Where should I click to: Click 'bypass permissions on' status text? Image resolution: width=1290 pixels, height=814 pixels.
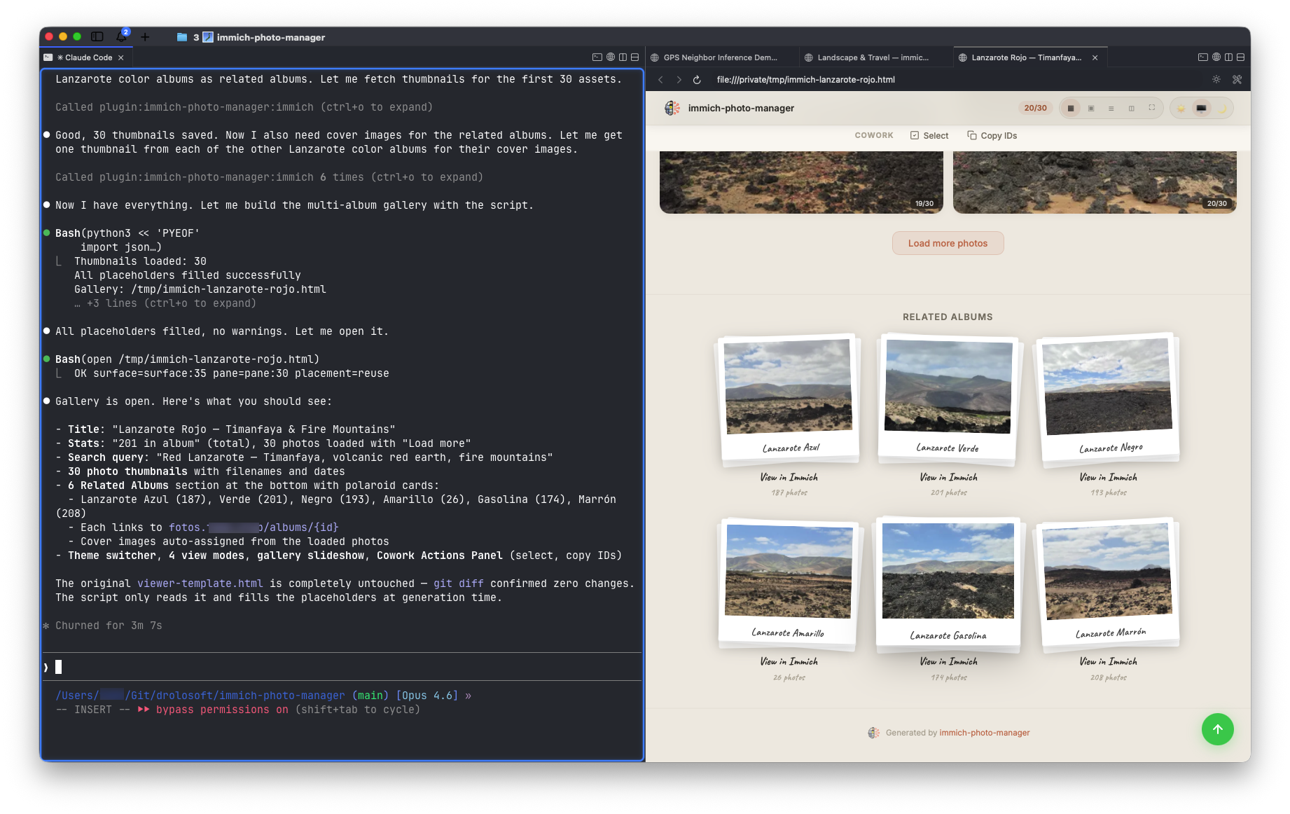coord(221,710)
